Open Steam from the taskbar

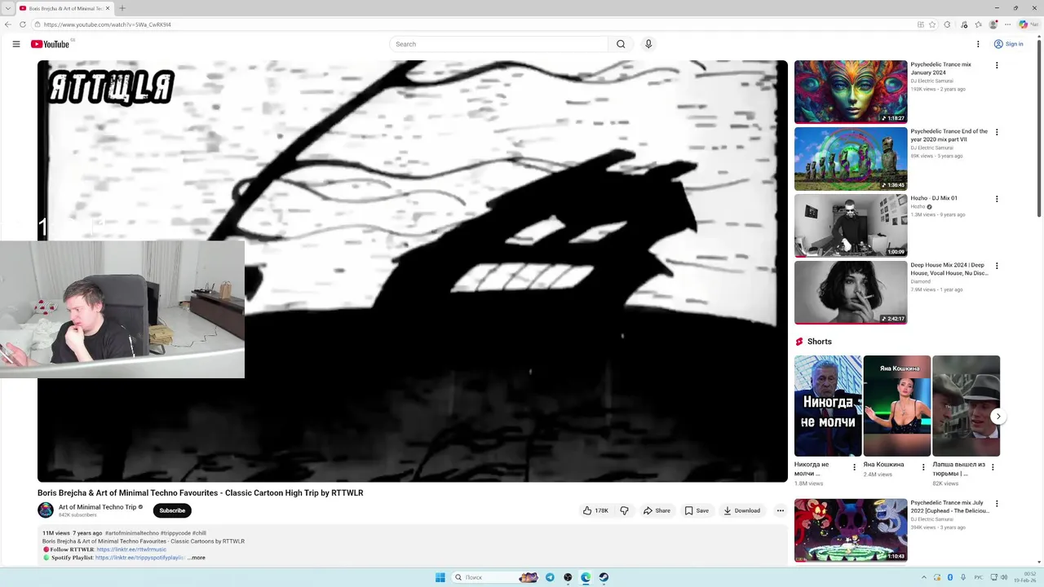click(604, 577)
